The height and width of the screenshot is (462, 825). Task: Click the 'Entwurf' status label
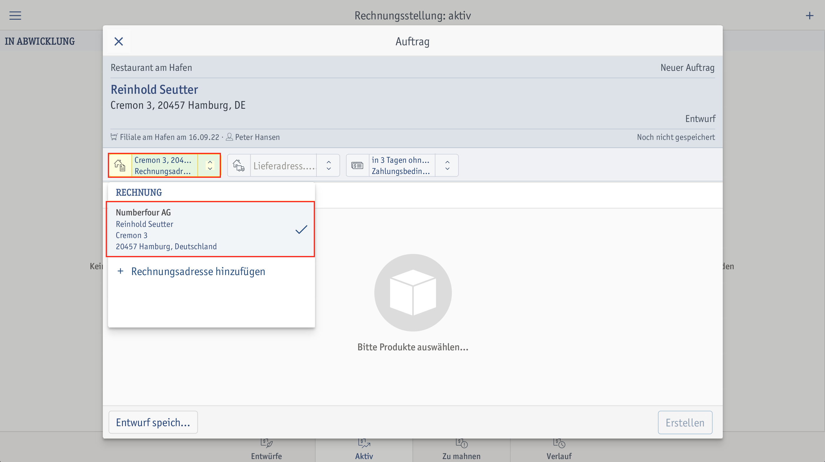pos(700,118)
